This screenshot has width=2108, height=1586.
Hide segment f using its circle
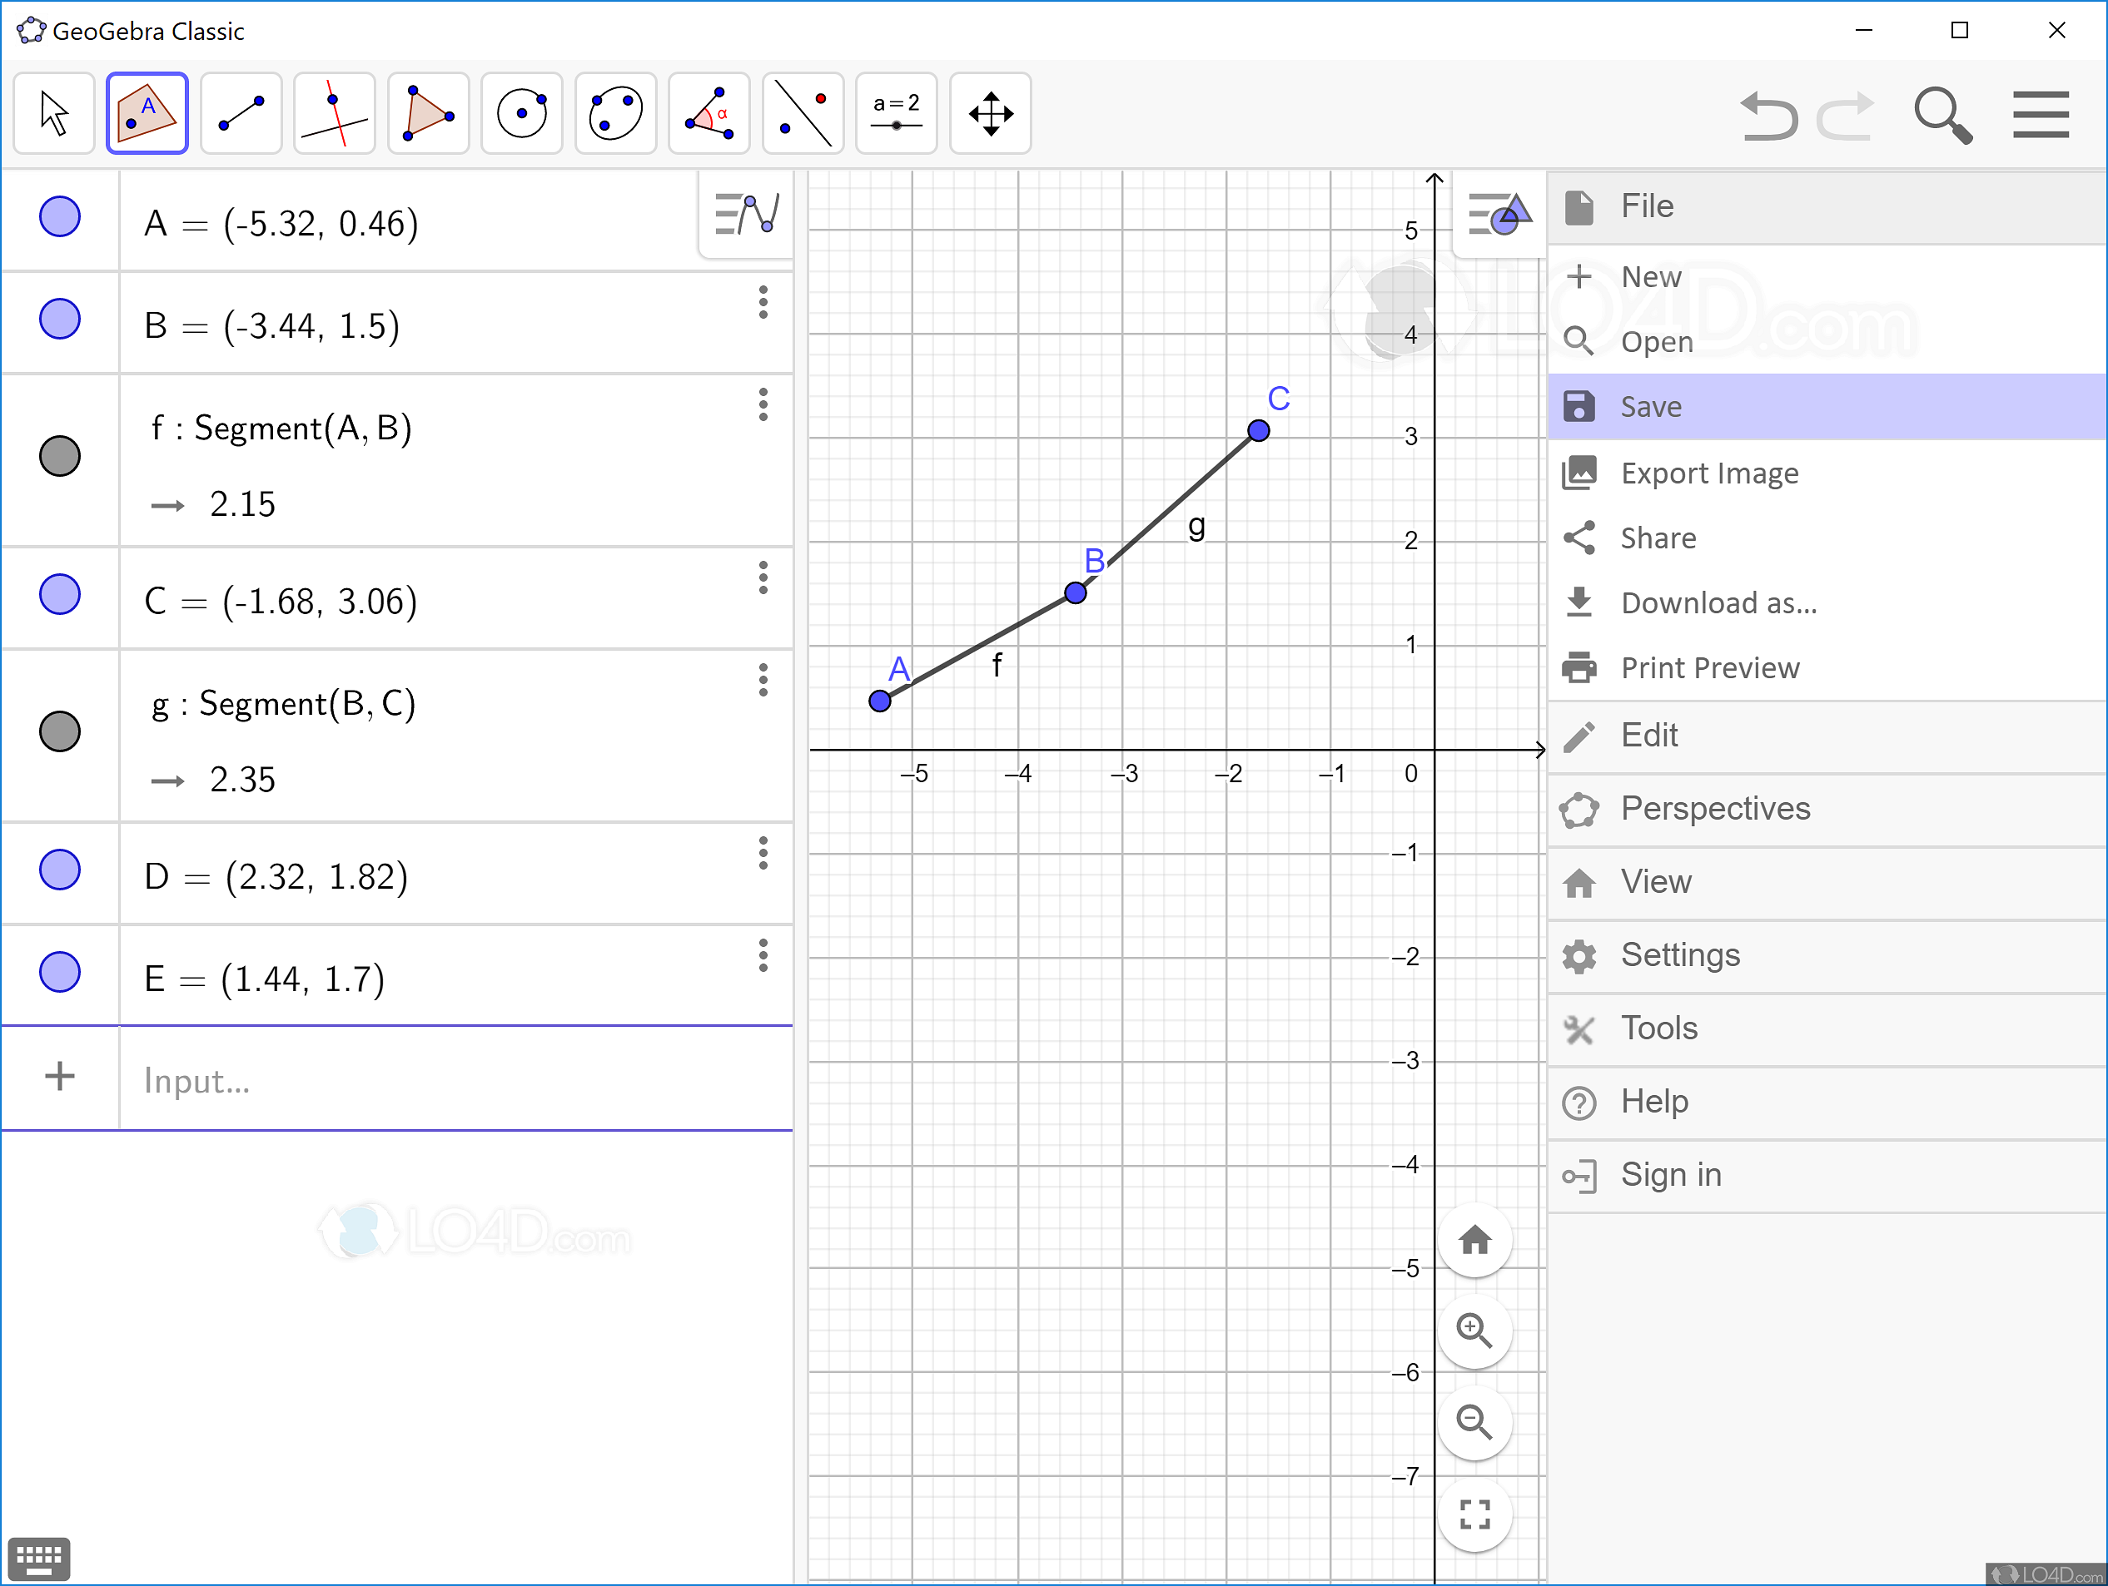[x=59, y=456]
